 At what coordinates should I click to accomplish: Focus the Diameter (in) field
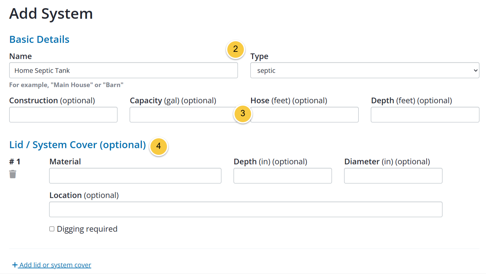pos(393,176)
